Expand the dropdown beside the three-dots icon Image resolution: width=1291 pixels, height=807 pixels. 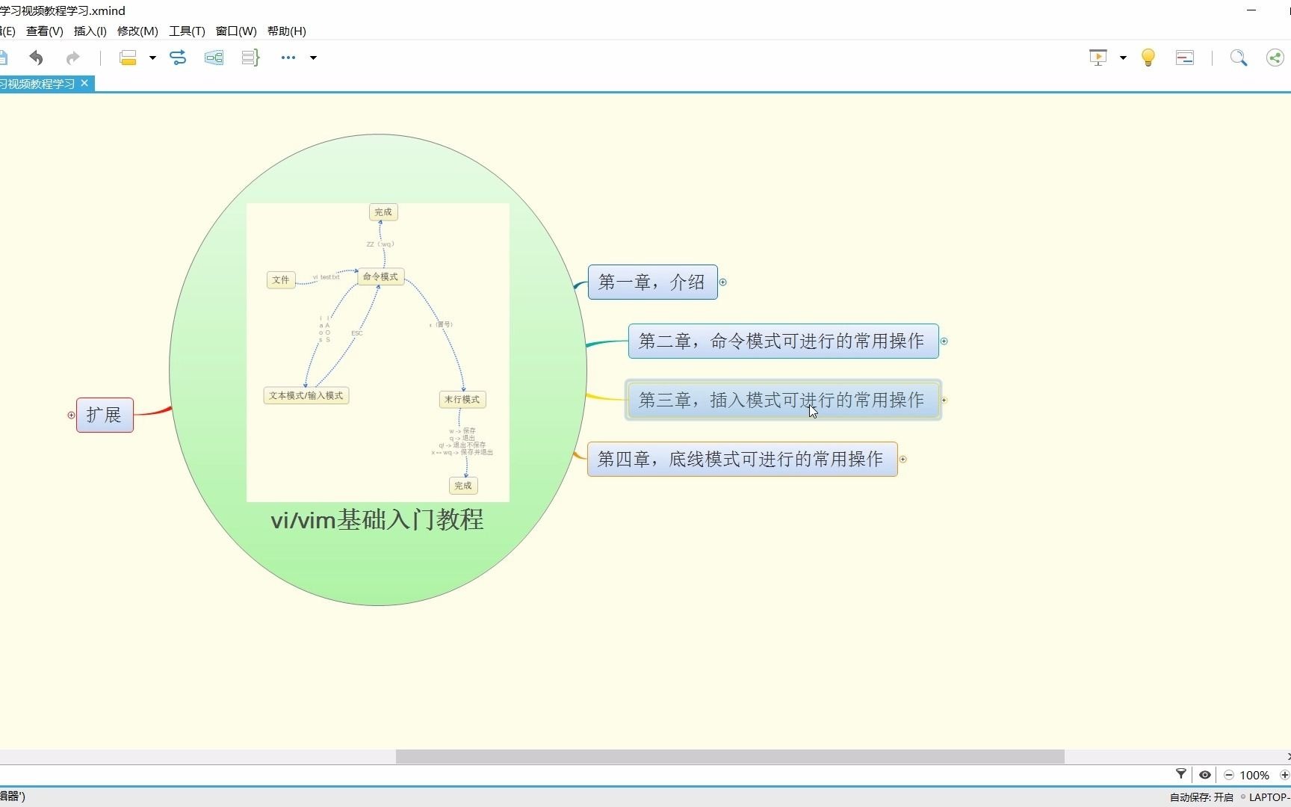point(313,58)
